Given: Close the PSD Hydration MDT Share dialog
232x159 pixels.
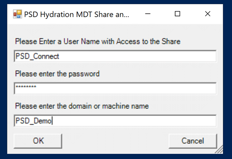Looking at the screenshot, I should click(x=207, y=14).
